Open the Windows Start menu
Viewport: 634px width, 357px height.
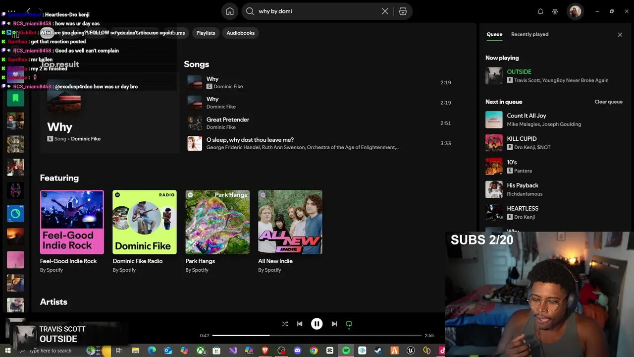click(x=7, y=351)
